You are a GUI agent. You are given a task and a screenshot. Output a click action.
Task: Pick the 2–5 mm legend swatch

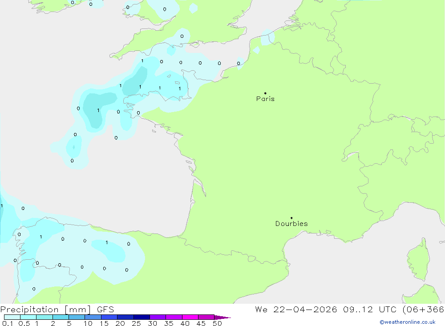61,317
